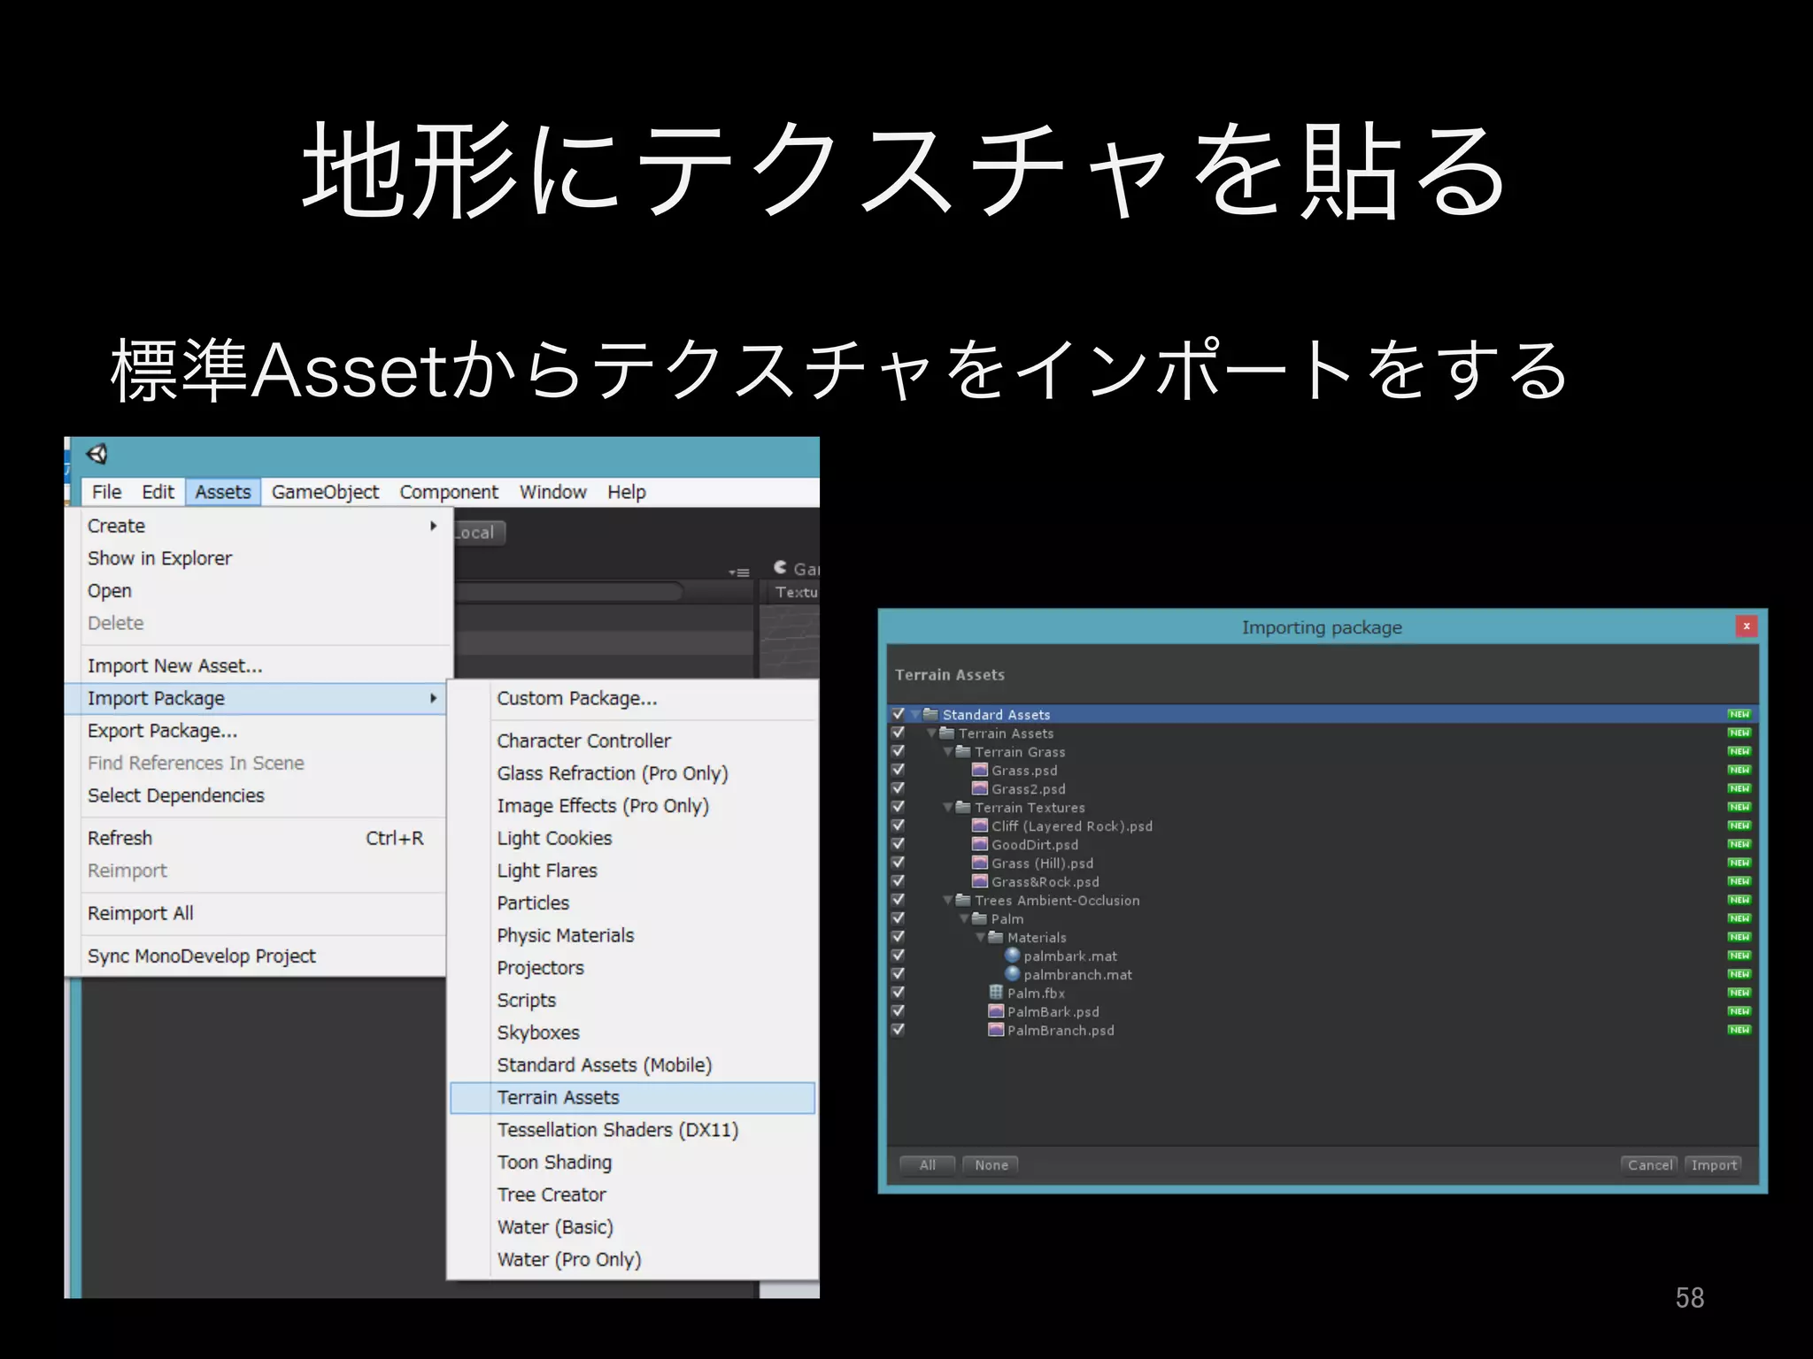Expand the Import Package submenu arrow
The width and height of the screenshot is (1813, 1359).
click(433, 698)
